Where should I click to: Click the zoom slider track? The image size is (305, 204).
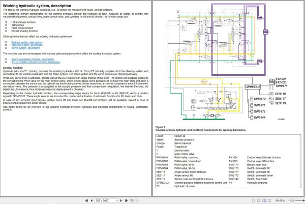point(299,200)
